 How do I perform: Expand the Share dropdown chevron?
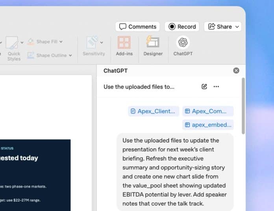point(237,27)
